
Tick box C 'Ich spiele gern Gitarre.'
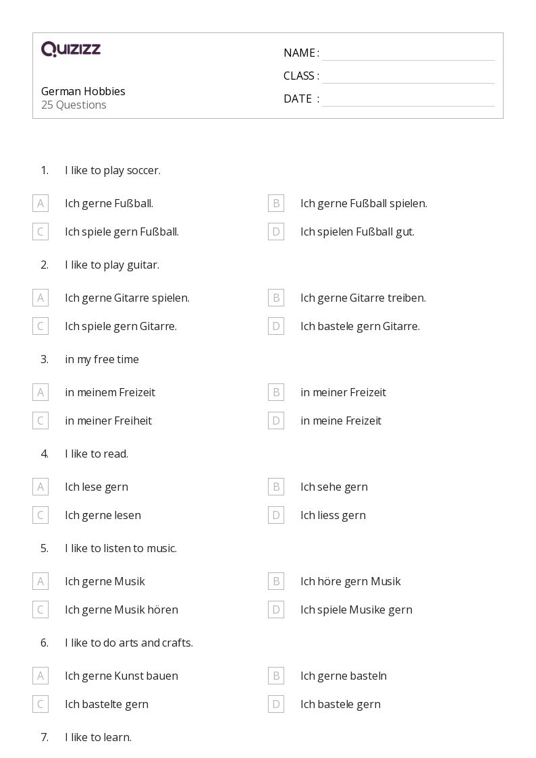(41, 326)
